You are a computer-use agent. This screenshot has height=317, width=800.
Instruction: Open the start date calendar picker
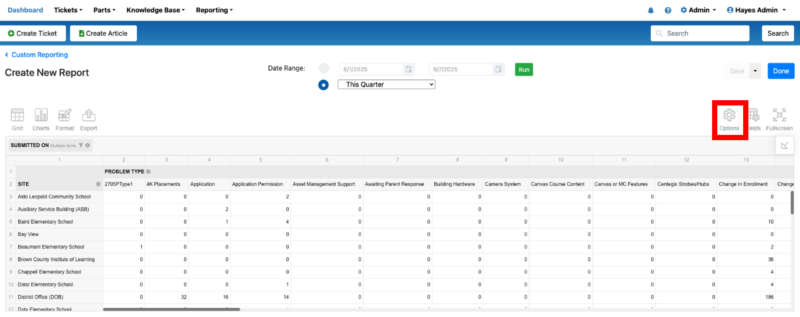[x=409, y=69]
